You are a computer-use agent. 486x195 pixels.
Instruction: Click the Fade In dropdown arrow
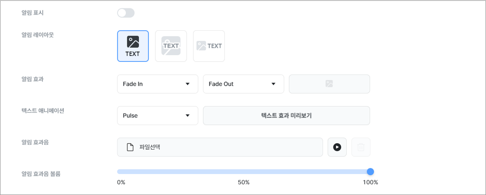pos(188,84)
